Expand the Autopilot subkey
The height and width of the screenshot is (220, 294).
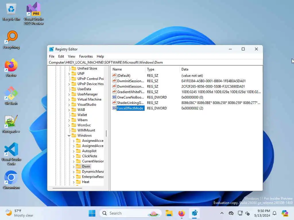point(73,151)
